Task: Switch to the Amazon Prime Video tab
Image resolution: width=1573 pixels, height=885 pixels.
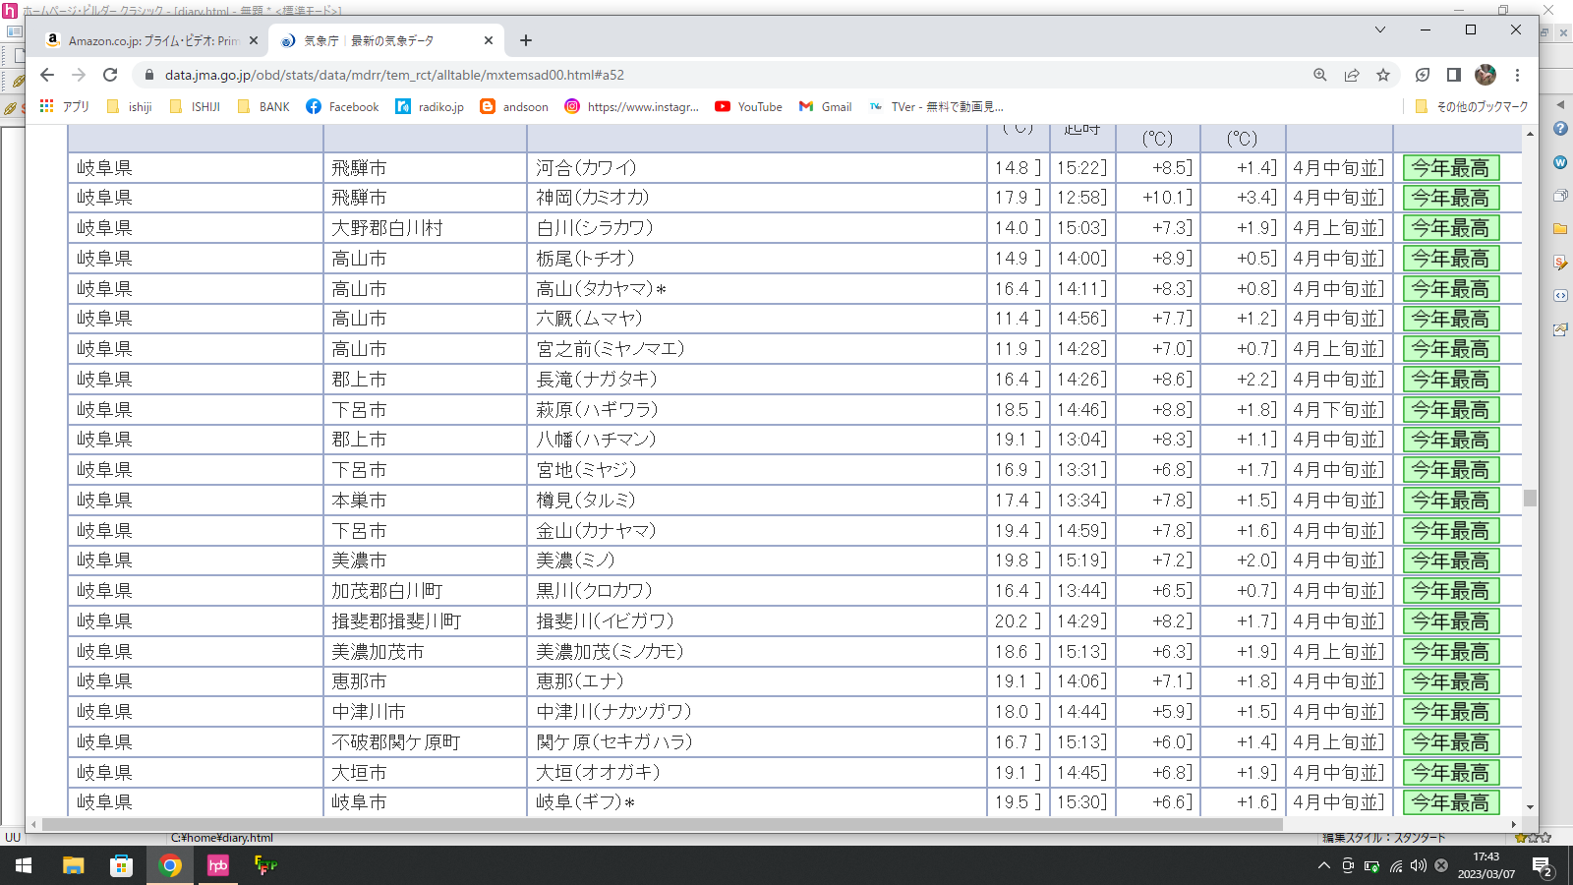Action: pyautogui.click(x=147, y=40)
